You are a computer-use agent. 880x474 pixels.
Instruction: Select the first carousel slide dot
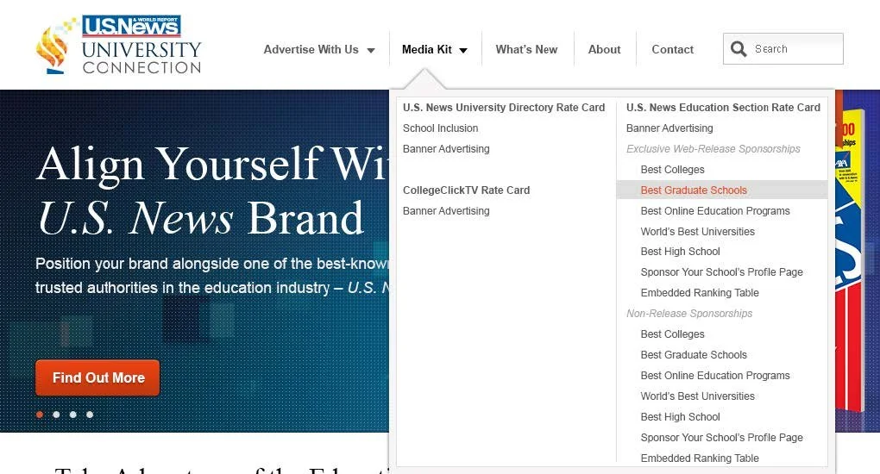[x=40, y=415]
